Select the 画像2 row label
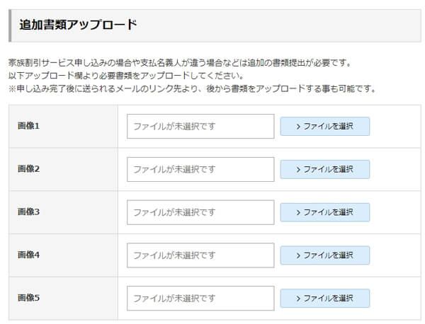425x324 pixels. [x=29, y=169]
